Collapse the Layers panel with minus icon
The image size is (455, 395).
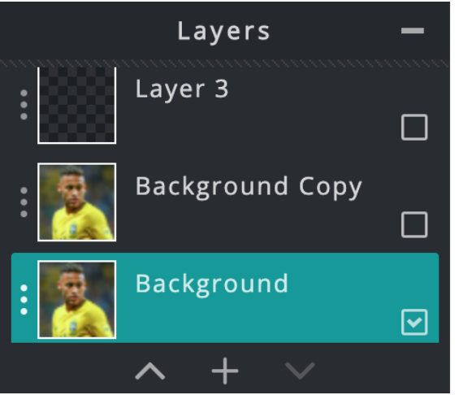[x=412, y=30]
